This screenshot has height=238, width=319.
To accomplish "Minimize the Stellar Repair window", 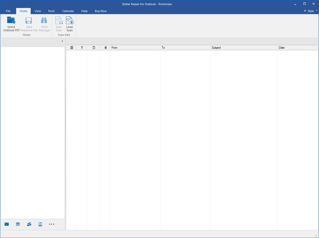I will [295, 4].
